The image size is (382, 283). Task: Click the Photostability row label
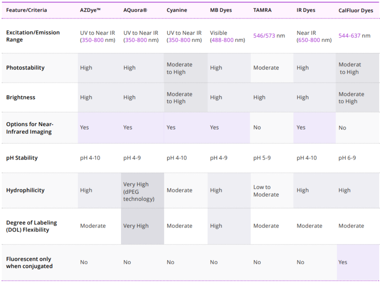[x=25, y=68]
